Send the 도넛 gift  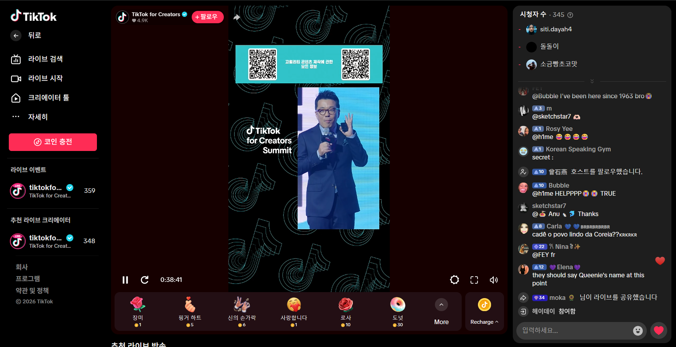[x=398, y=311]
